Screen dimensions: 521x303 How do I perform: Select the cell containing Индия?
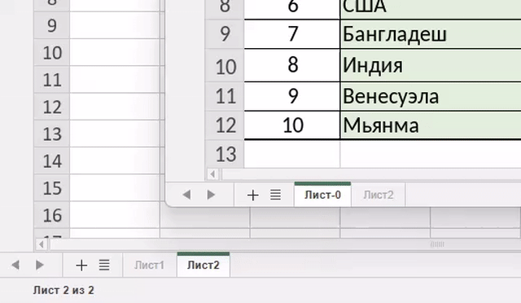coord(431,65)
